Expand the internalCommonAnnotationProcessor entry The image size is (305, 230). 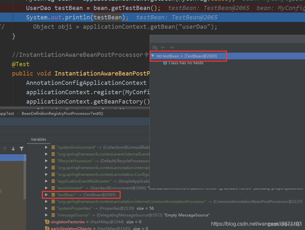(x=46, y=202)
